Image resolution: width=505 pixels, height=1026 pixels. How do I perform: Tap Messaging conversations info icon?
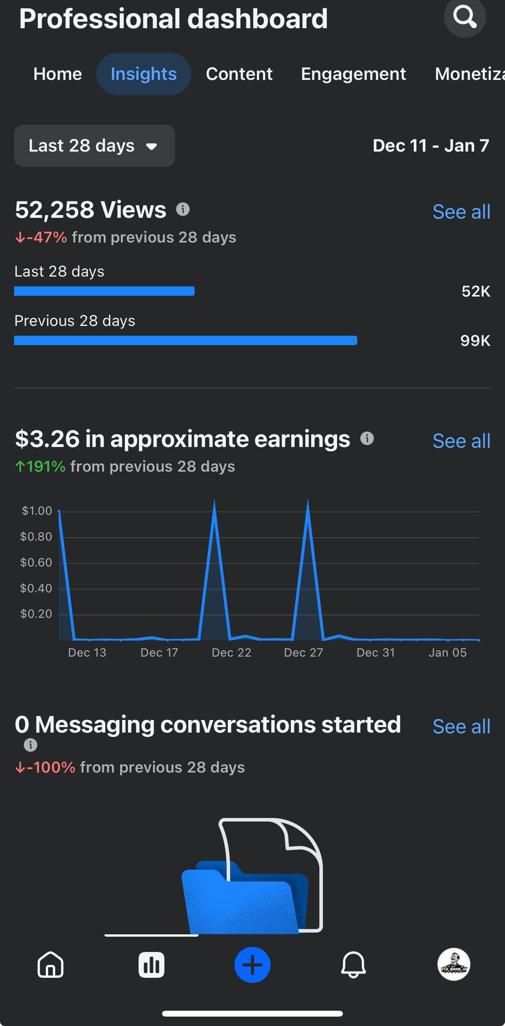click(x=31, y=745)
